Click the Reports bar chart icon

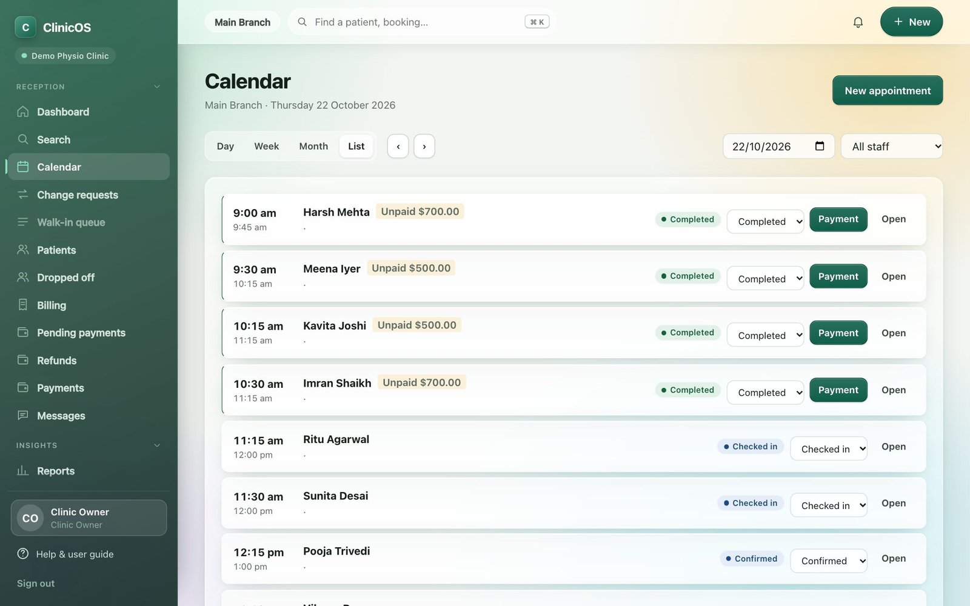[23, 470]
